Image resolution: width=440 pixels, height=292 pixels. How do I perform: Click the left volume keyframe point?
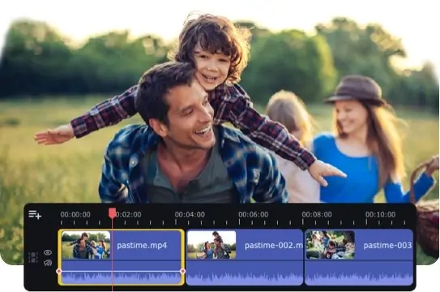[x=59, y=271]
